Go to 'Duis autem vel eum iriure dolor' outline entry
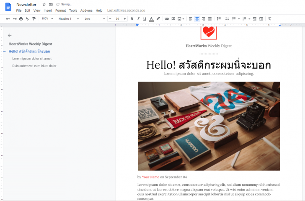This screenshot has width=305, height=201. [34, 66]
